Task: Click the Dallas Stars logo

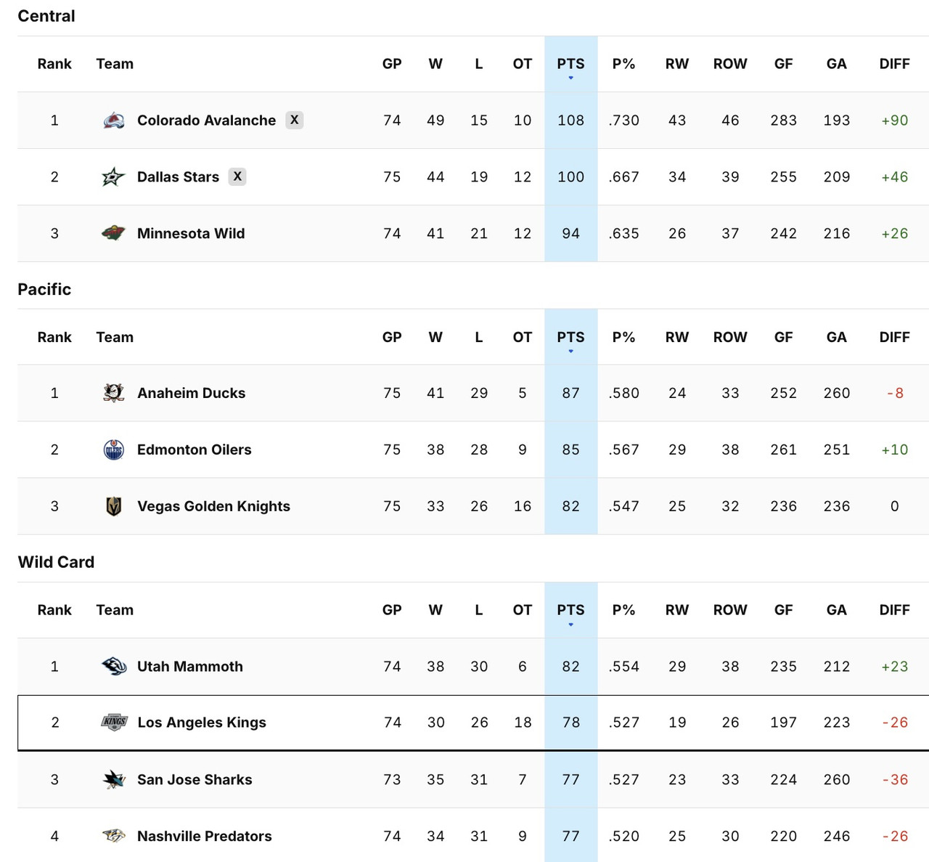Action: 114,176
